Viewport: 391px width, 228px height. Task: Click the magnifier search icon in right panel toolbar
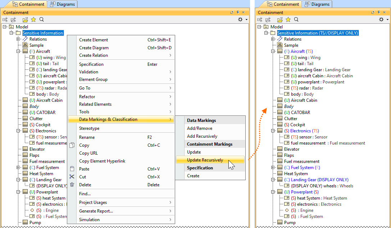click(x=296, y=19)
